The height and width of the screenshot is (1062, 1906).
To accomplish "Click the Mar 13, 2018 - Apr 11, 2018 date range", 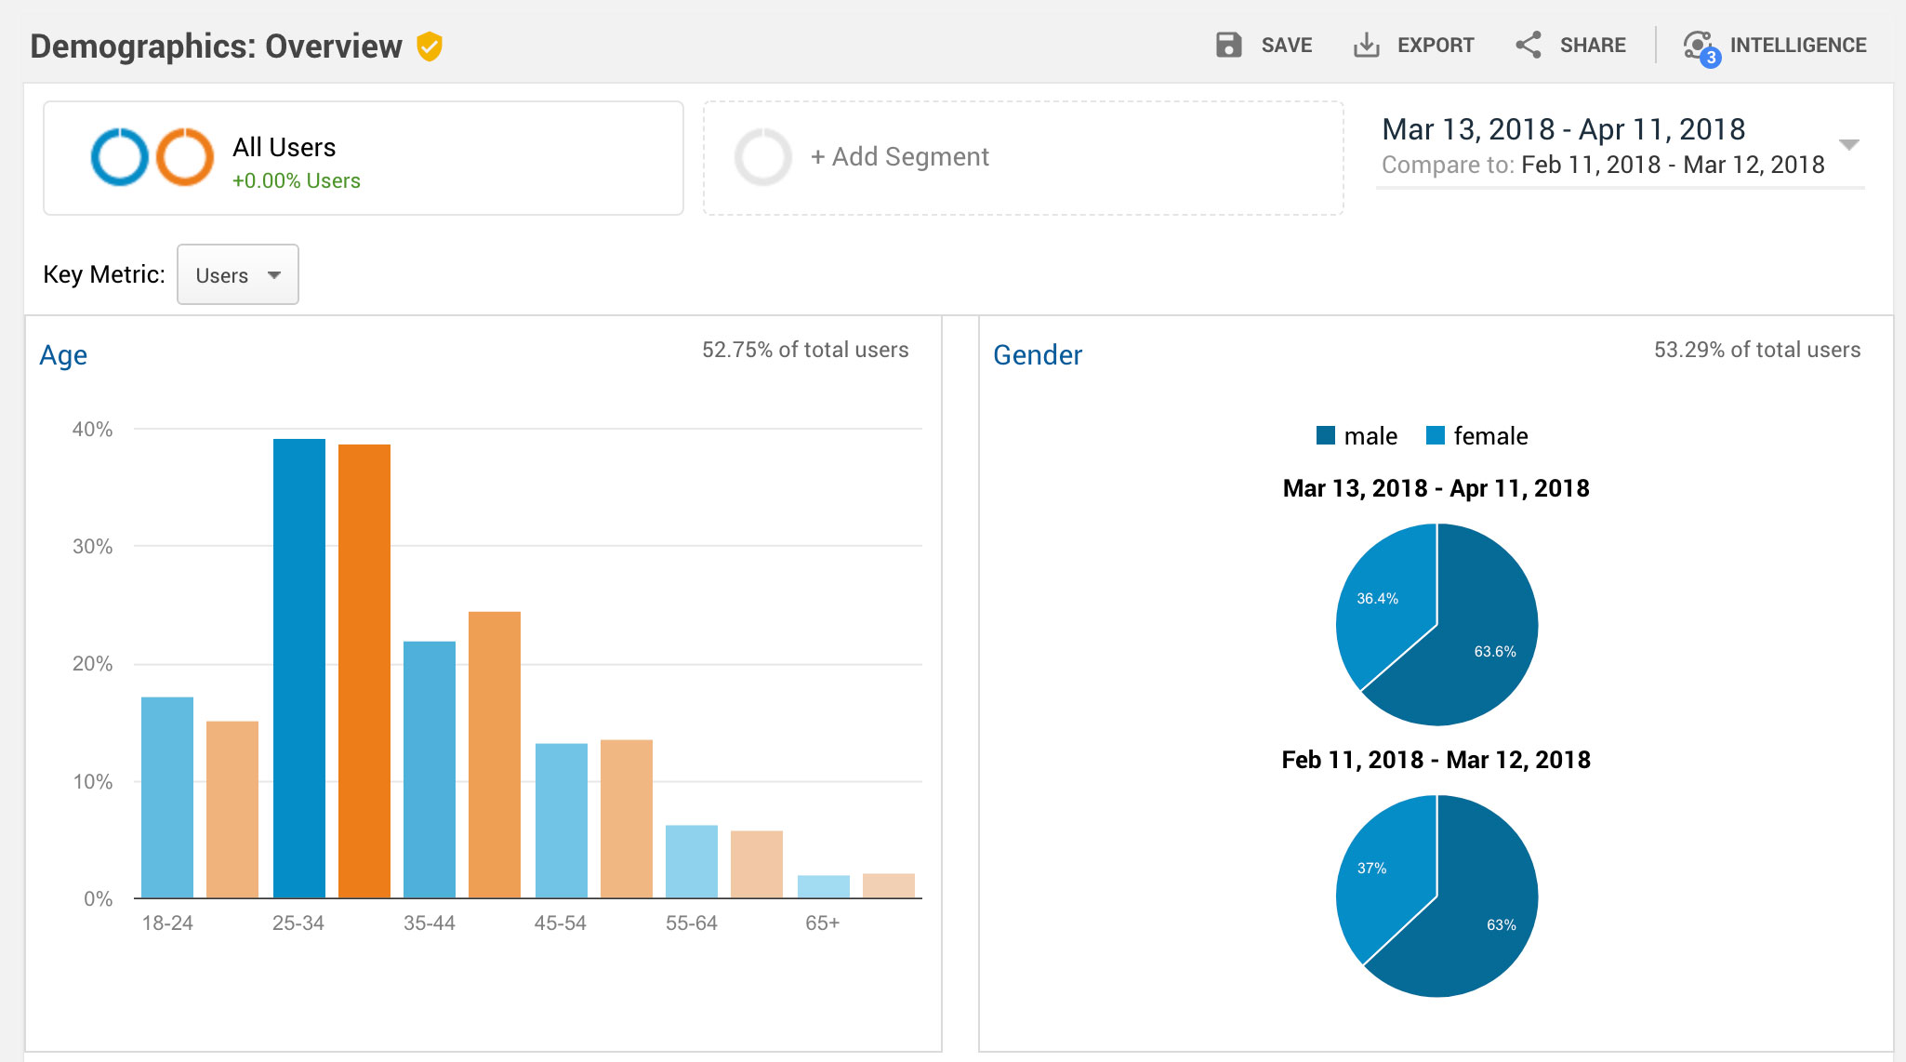I will coord(1563,129).
